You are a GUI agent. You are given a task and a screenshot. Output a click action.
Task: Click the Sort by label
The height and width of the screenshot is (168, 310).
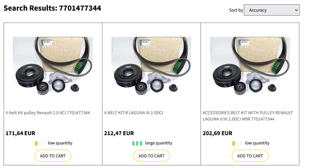click(x=236, y=10)
